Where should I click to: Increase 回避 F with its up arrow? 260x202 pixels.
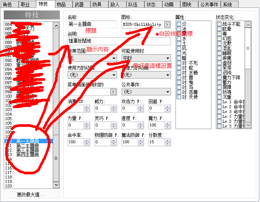168,107
